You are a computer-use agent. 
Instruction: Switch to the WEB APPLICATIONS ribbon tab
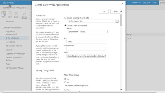click(19, 8)
